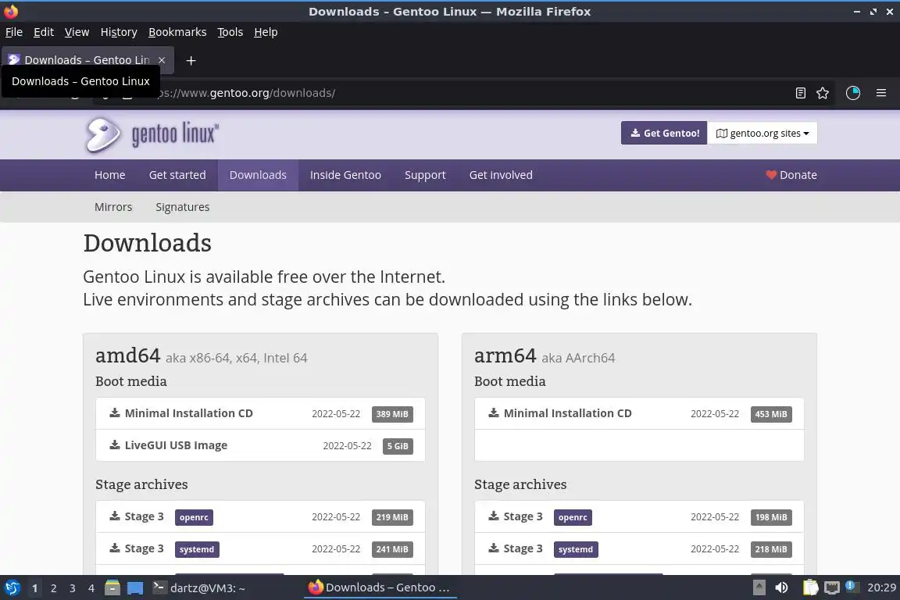Screen dimensions: 900x600
Task: Switch to workspace 4 in taskbar
Action: click(x=91, y=588)
